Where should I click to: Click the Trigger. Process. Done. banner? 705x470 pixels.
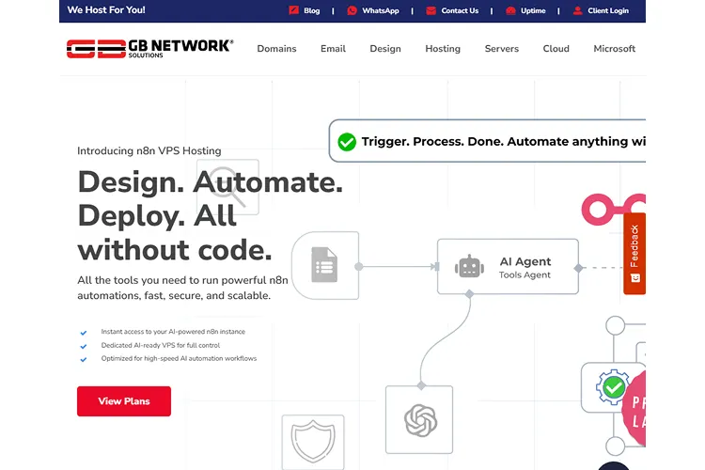[x=487, y=141]
